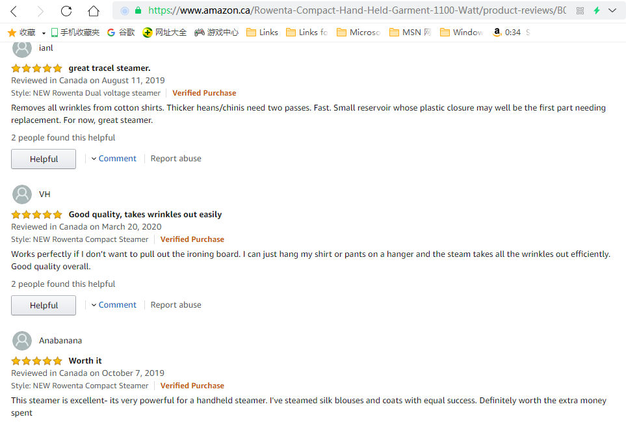This screenshot has height=426, width=626.
Task: Expand the 收藏 favorites dropdown arrow
Action: (44, 33)
